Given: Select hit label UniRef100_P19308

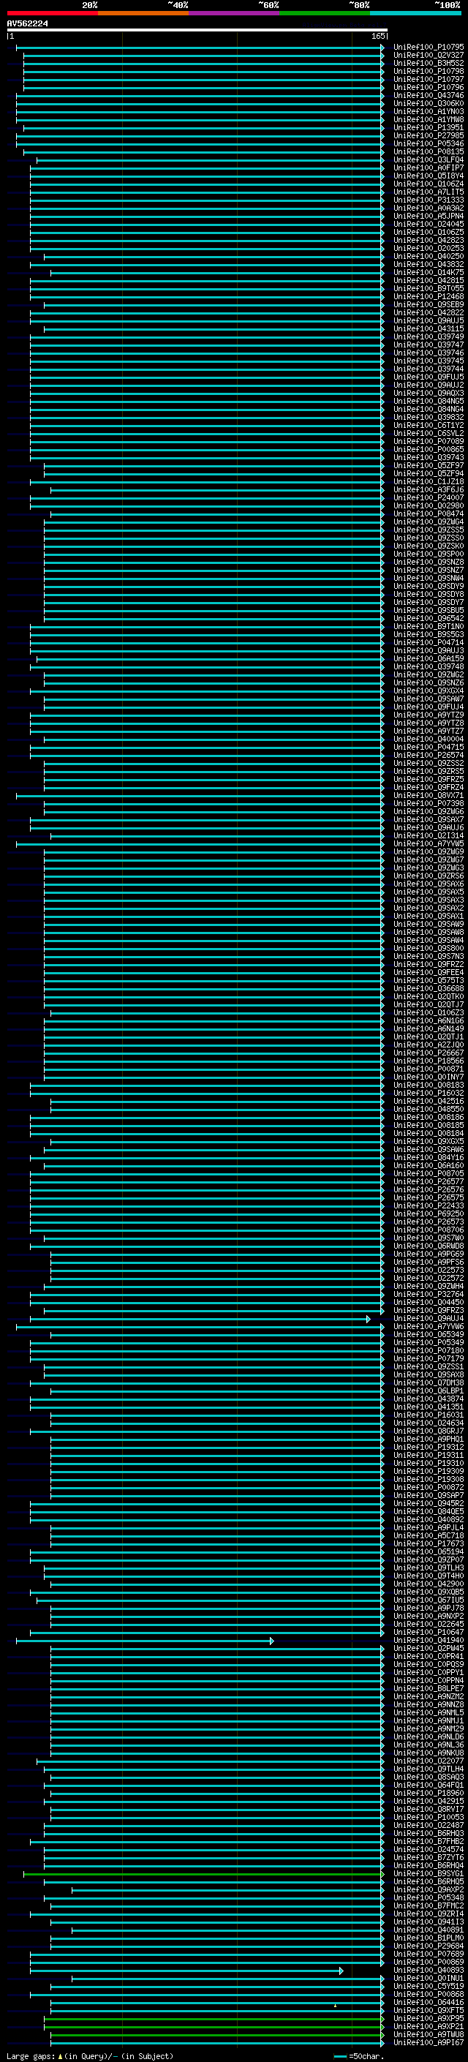Looking at the screenshot, I should click(428, 1478).
